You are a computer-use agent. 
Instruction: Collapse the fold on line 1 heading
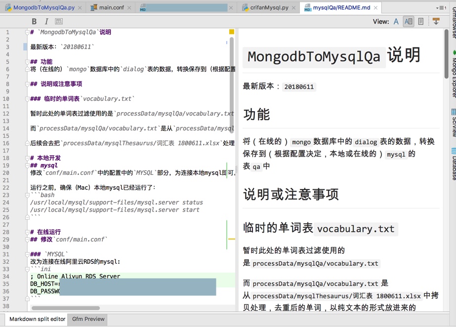point(27,32)
